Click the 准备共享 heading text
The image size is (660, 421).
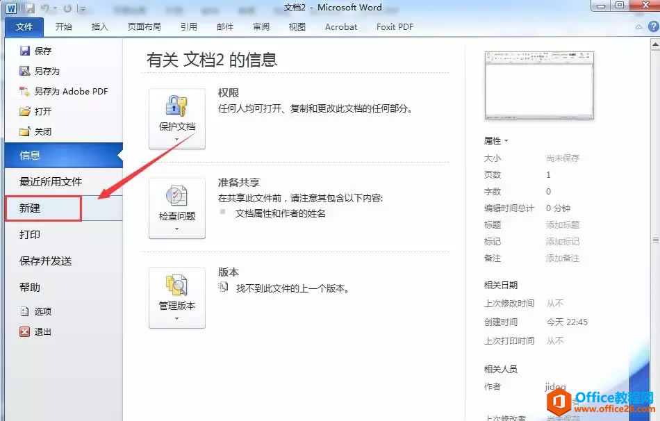239,182
